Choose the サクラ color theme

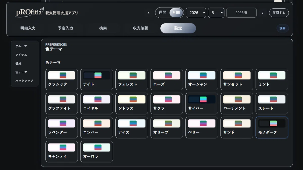click(167, 103)
